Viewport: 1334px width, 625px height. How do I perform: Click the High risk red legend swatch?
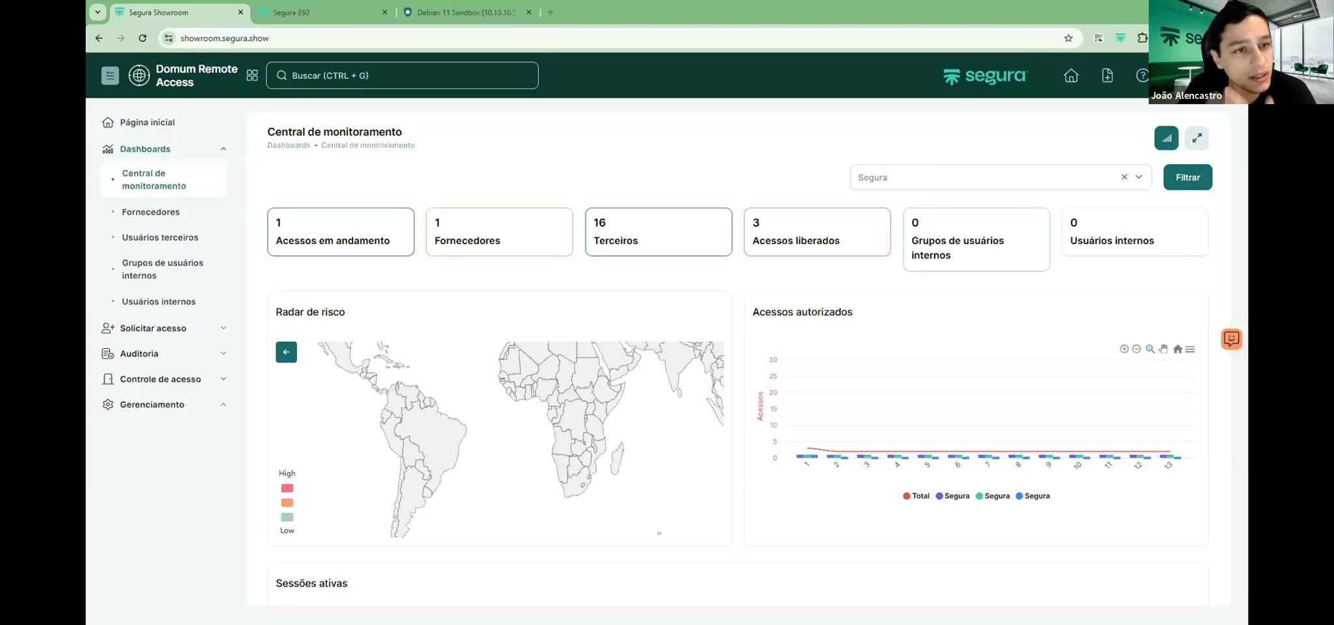287,488
